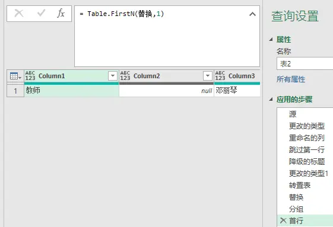Viewport: 333px width, 227px height.
Task: Change Column1 data type via ABC123 icon
Action: 30,76
